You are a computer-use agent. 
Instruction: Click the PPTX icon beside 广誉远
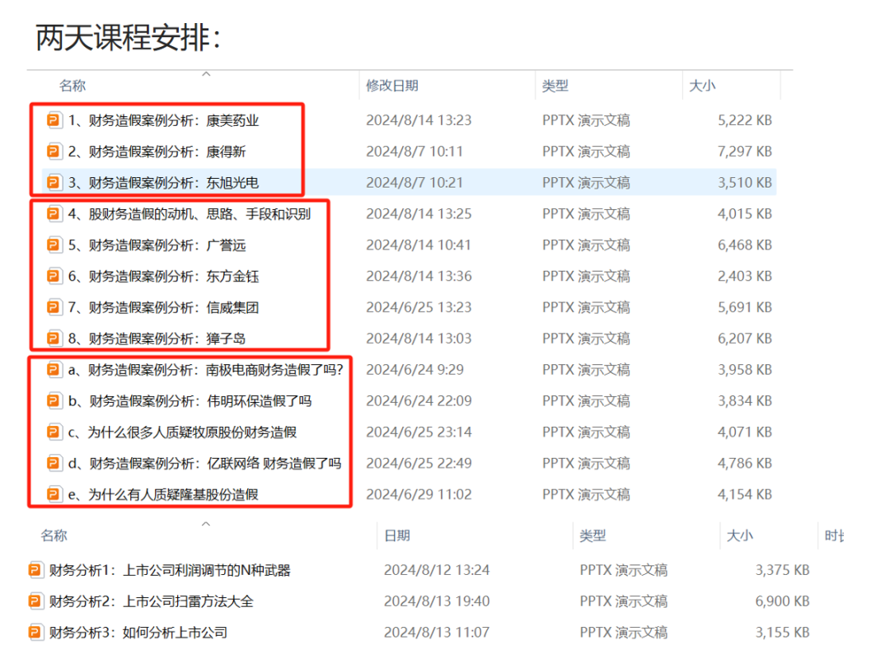[54, 245]
